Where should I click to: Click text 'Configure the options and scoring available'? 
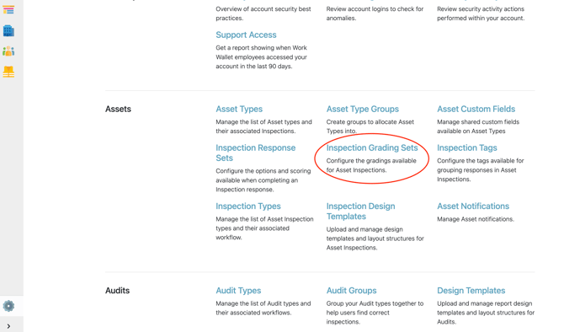pyautogui.click(x=263, y=175)
